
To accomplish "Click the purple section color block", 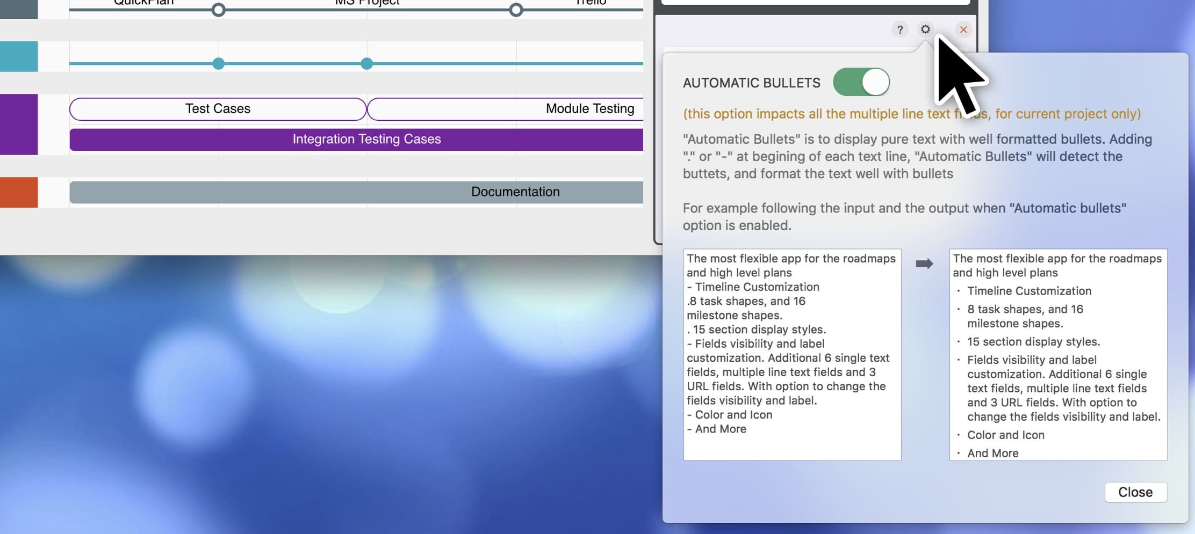I will click(x=19, y=125).
